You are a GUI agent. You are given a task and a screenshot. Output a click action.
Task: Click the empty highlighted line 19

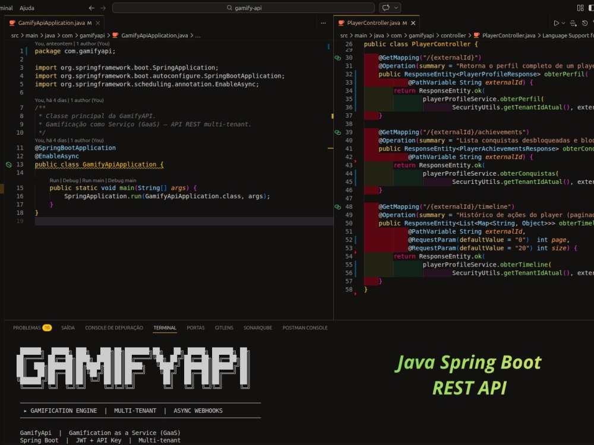click(x=184, y=221)
